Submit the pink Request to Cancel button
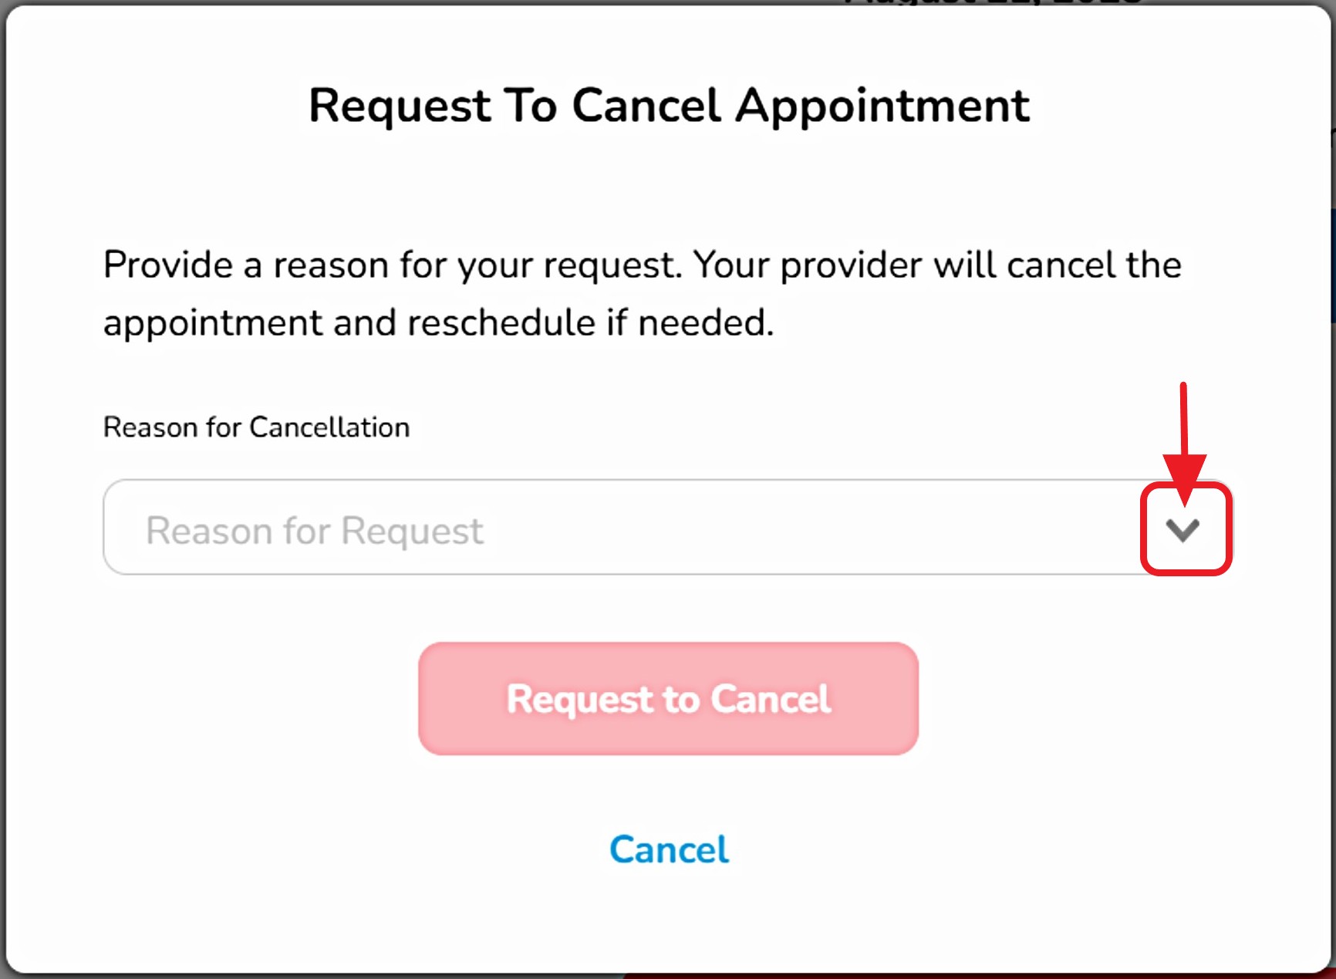1336x979 pixels. (668, 698)
